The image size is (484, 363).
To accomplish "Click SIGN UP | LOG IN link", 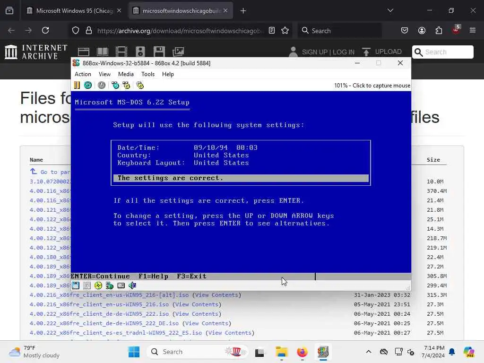I will click(328, 52).
